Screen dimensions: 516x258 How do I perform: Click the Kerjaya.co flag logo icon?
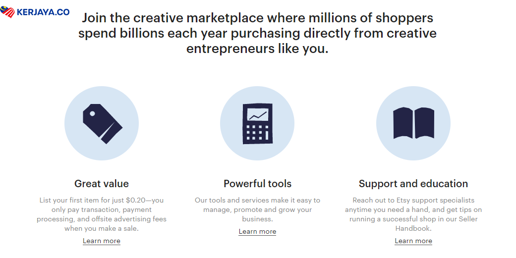8,12
